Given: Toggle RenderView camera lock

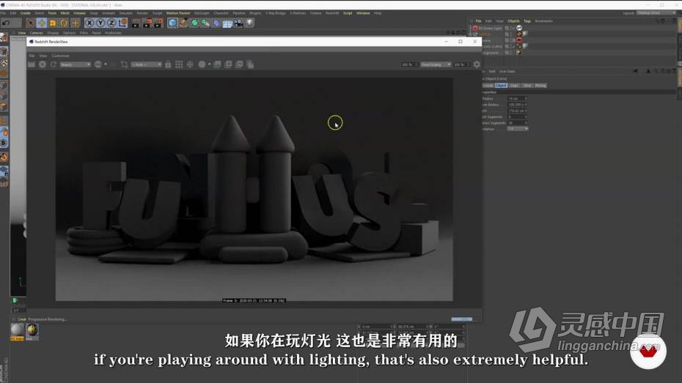Looking at the screenshot, I should [x=168, y=64].
